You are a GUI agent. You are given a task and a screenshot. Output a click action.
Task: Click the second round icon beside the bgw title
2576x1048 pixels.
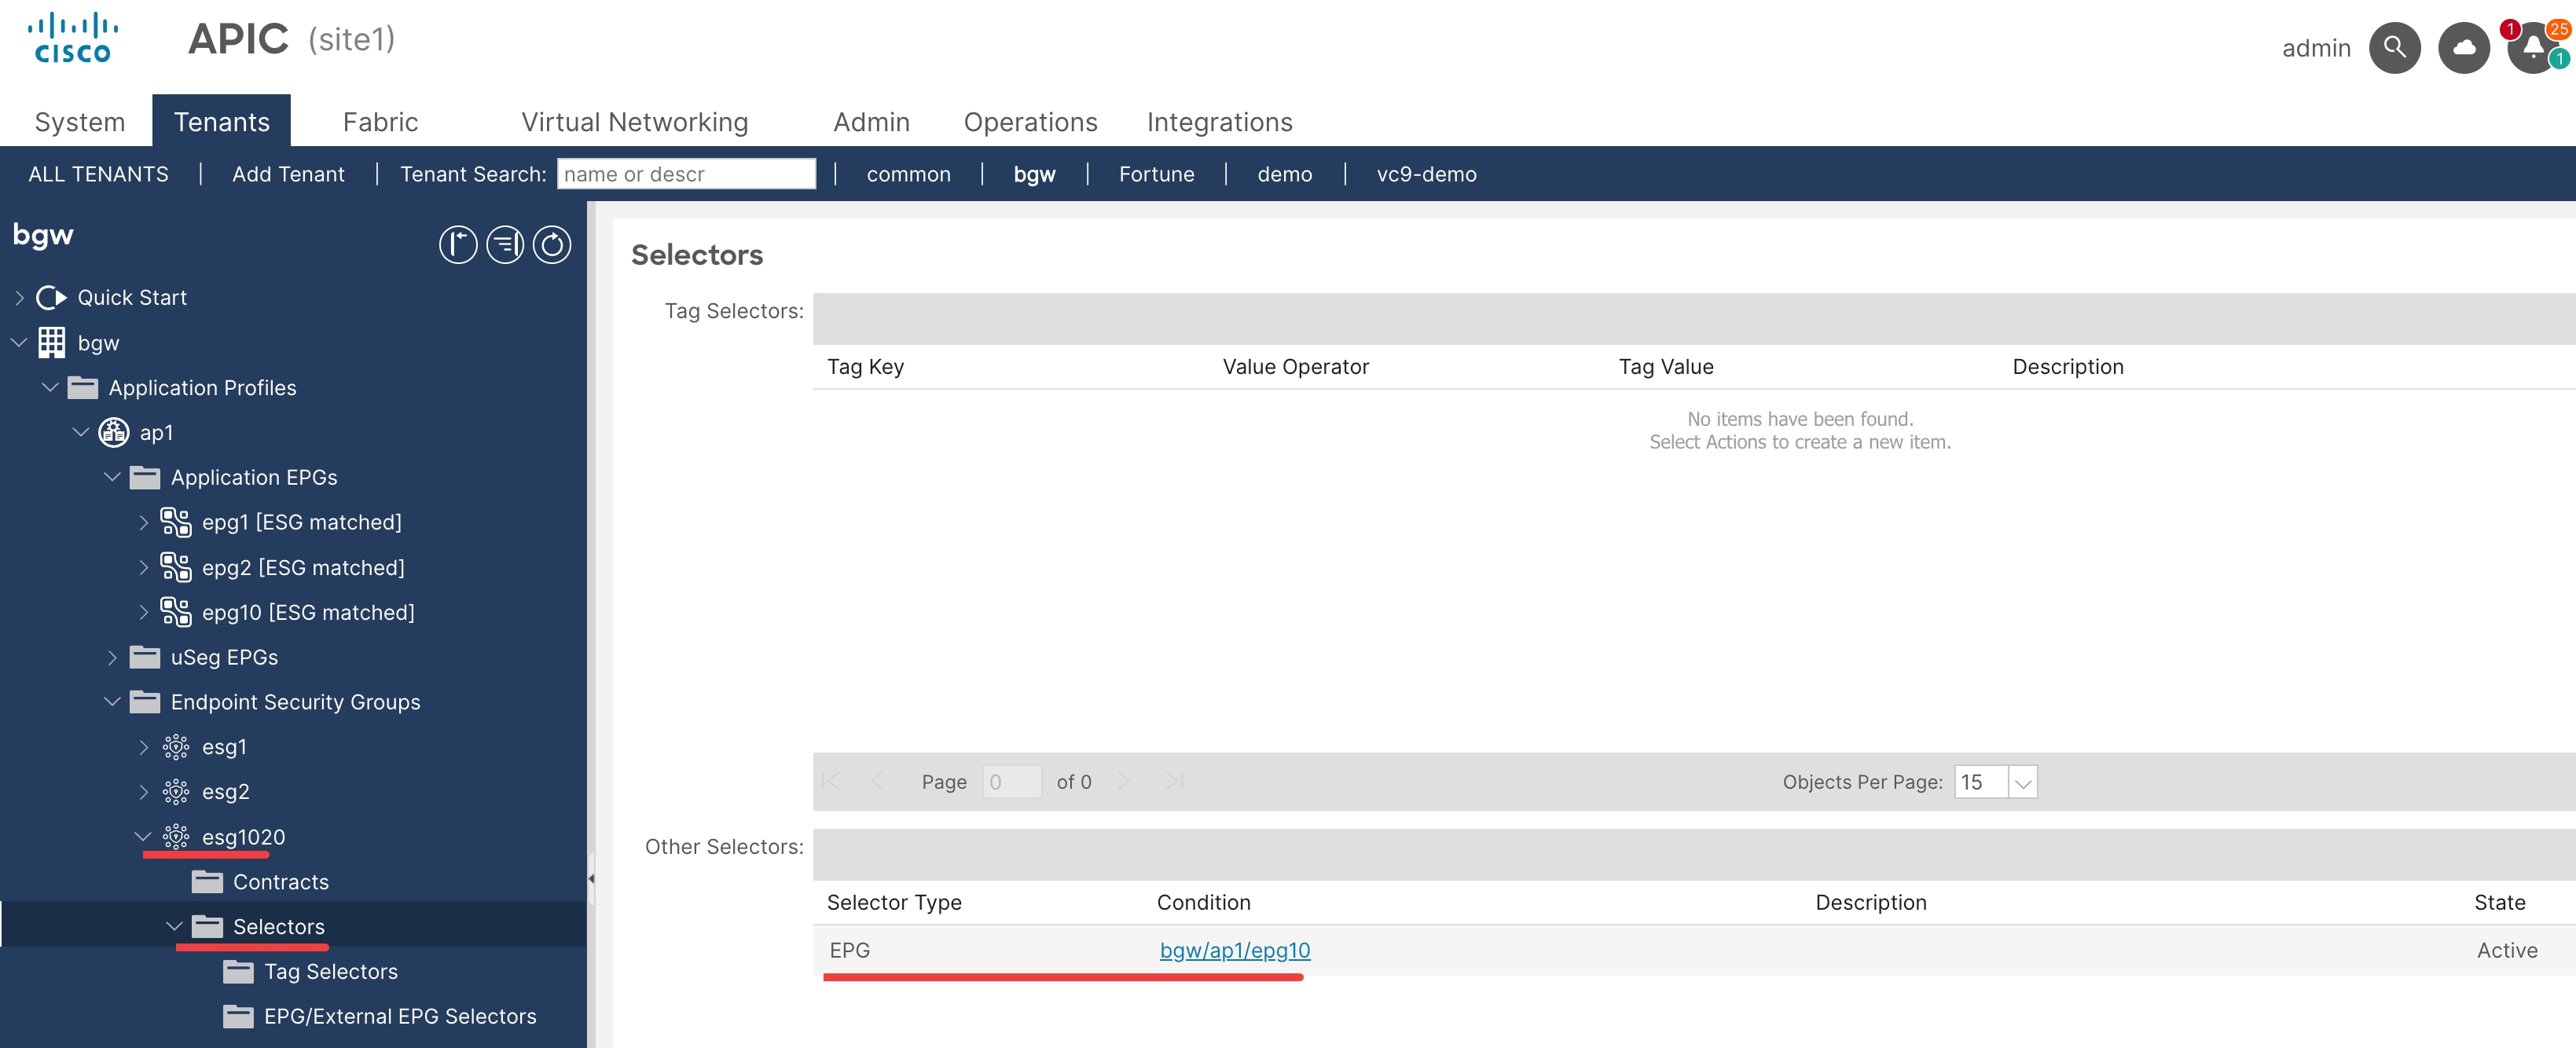point(505,244)
